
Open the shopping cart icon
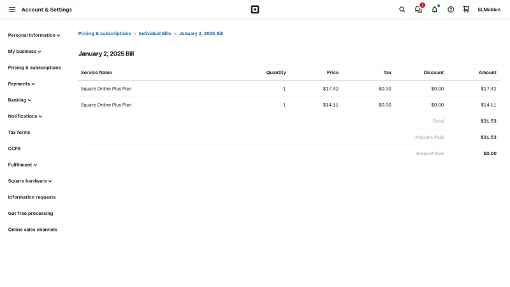(x=466, y=9)
